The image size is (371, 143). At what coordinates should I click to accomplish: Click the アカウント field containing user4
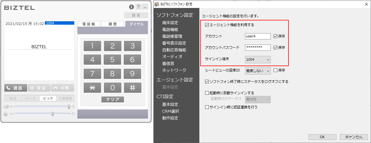258,36
